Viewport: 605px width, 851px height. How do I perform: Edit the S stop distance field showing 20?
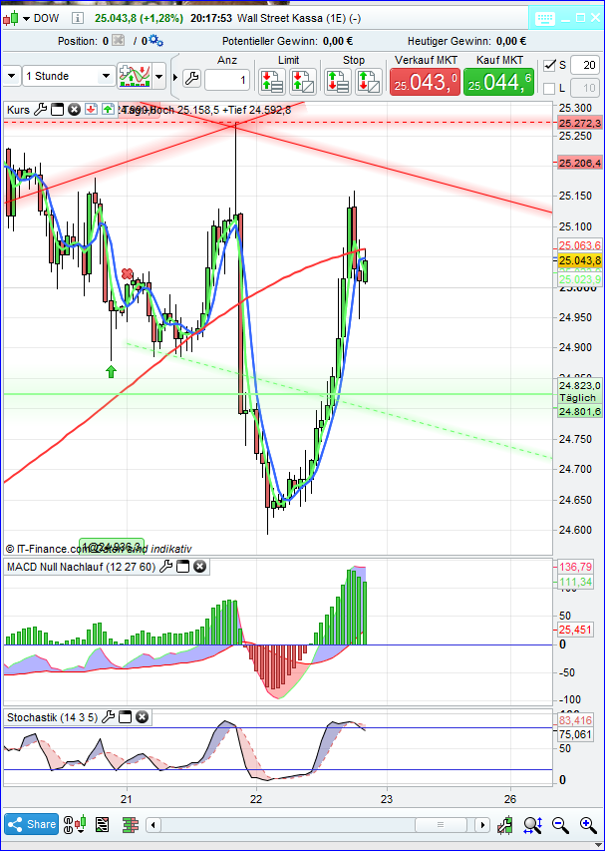click(584, 65)
